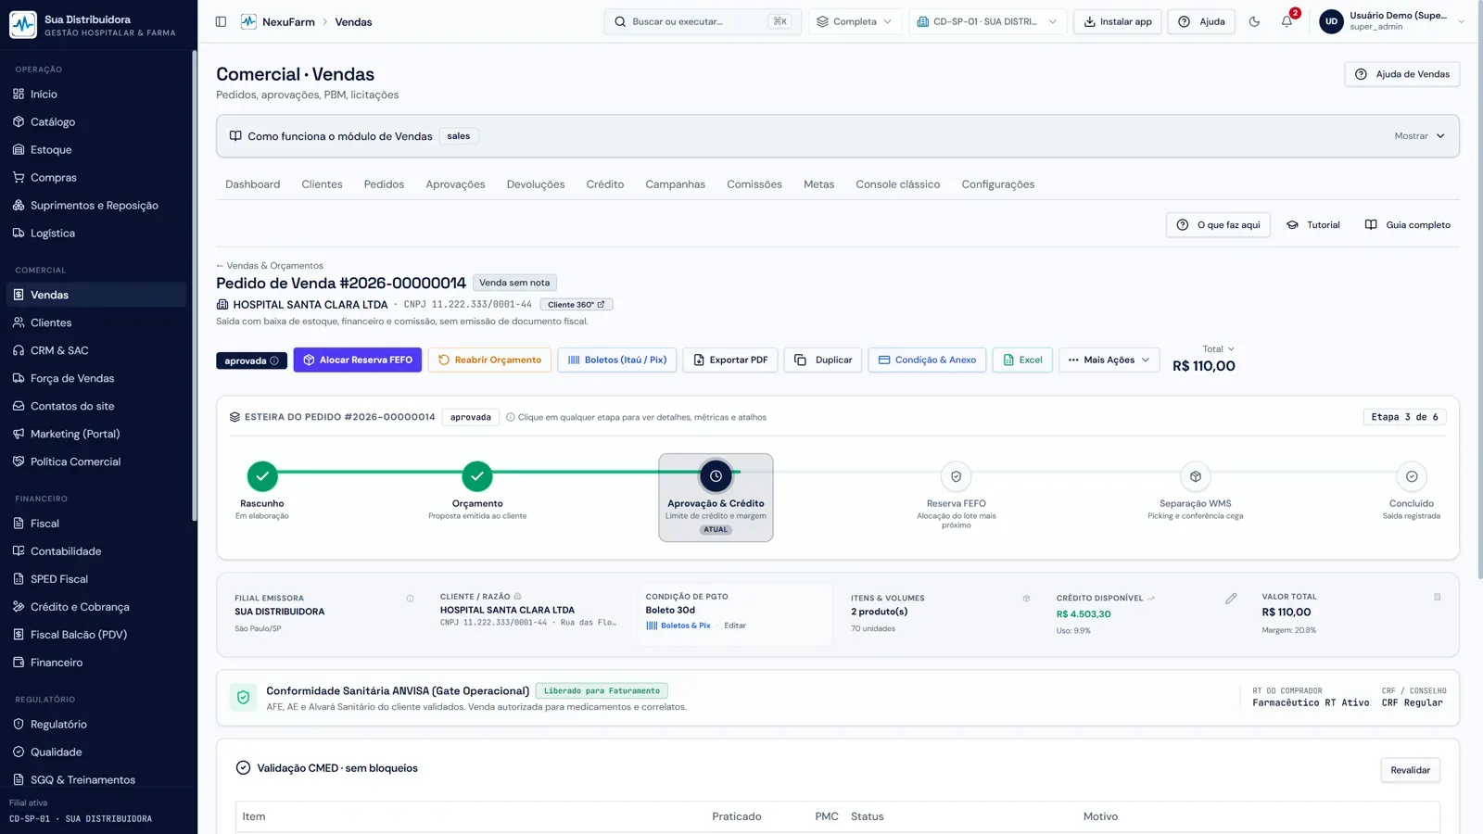This screenshot has height=834, width=1483.
Task: Switch to the Pedidos tab
Action: point(384,184)
